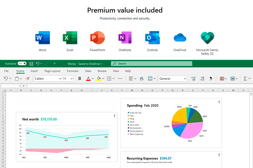Select column A header
This screenshot has height=168, width=253.
click(11, 90)
